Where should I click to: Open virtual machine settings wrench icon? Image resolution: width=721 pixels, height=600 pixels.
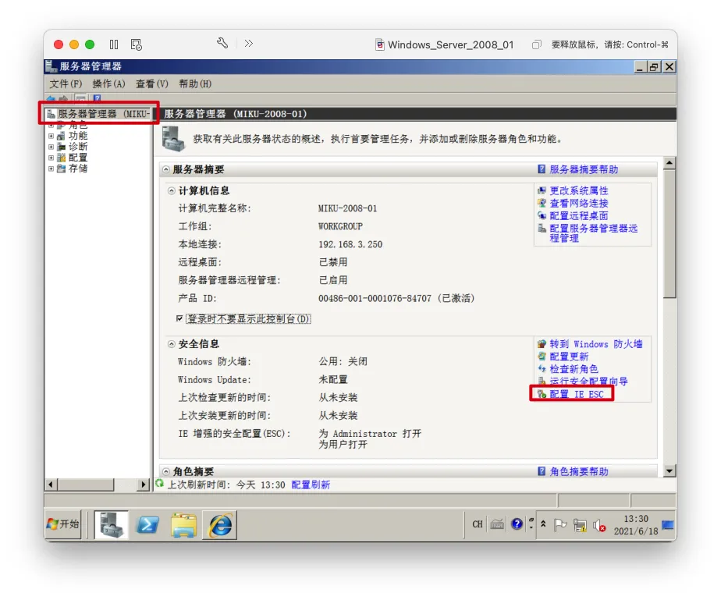tap(222, 44)
